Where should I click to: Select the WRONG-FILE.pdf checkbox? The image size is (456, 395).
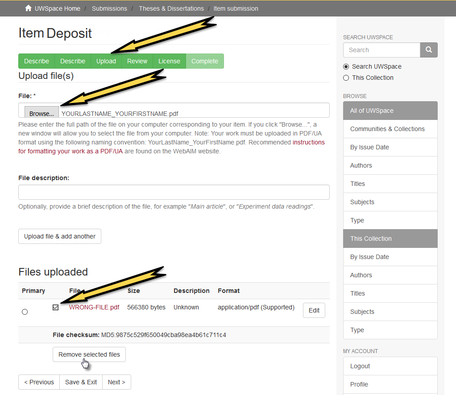point(55,307)
